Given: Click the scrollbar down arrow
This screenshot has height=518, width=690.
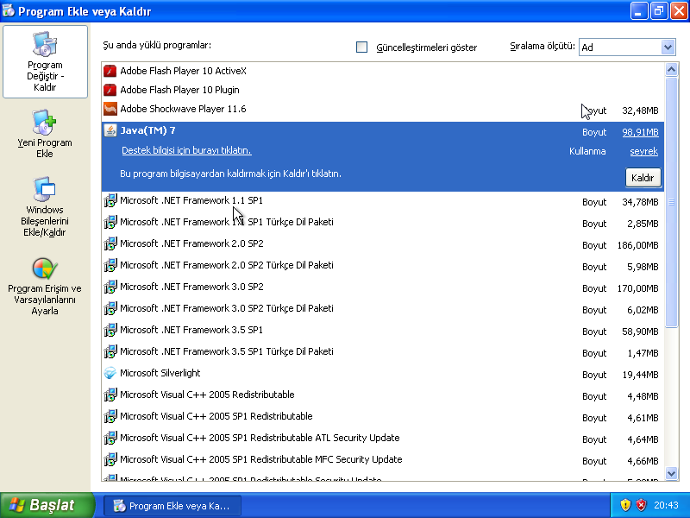Looking at the screenshot, I should click(x=671, y=473).
